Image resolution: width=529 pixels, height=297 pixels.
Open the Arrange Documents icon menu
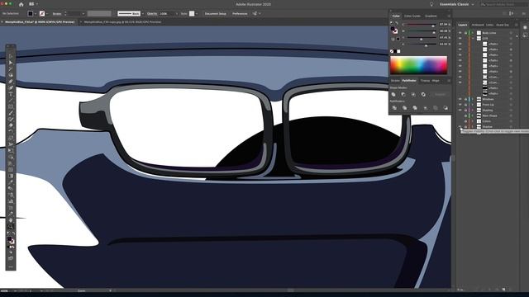pos(33,4)
